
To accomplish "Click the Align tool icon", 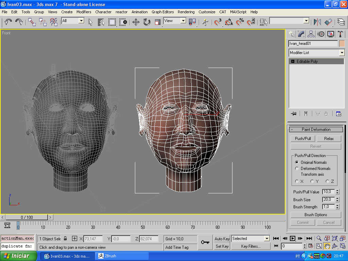I will (328, 22).
